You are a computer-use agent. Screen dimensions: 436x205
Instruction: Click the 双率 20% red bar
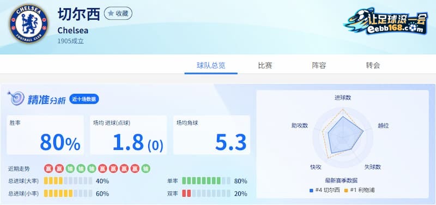(x=206, y=194)
